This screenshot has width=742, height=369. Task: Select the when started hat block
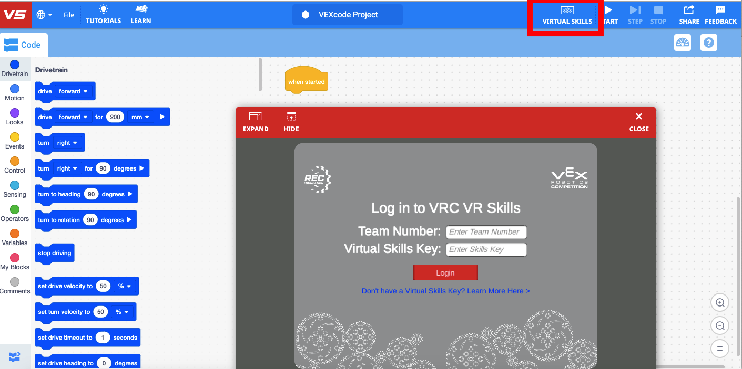pyautogui.click(x=307, y=80)
